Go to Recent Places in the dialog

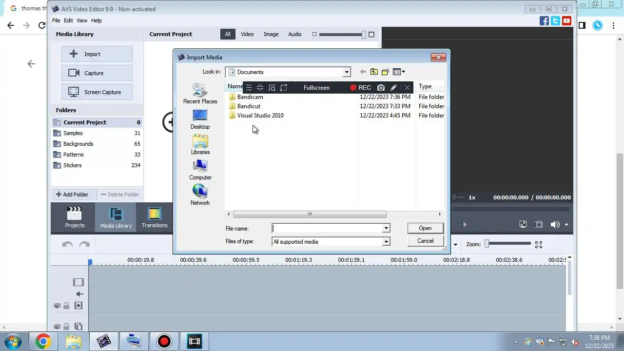point(200,94)
